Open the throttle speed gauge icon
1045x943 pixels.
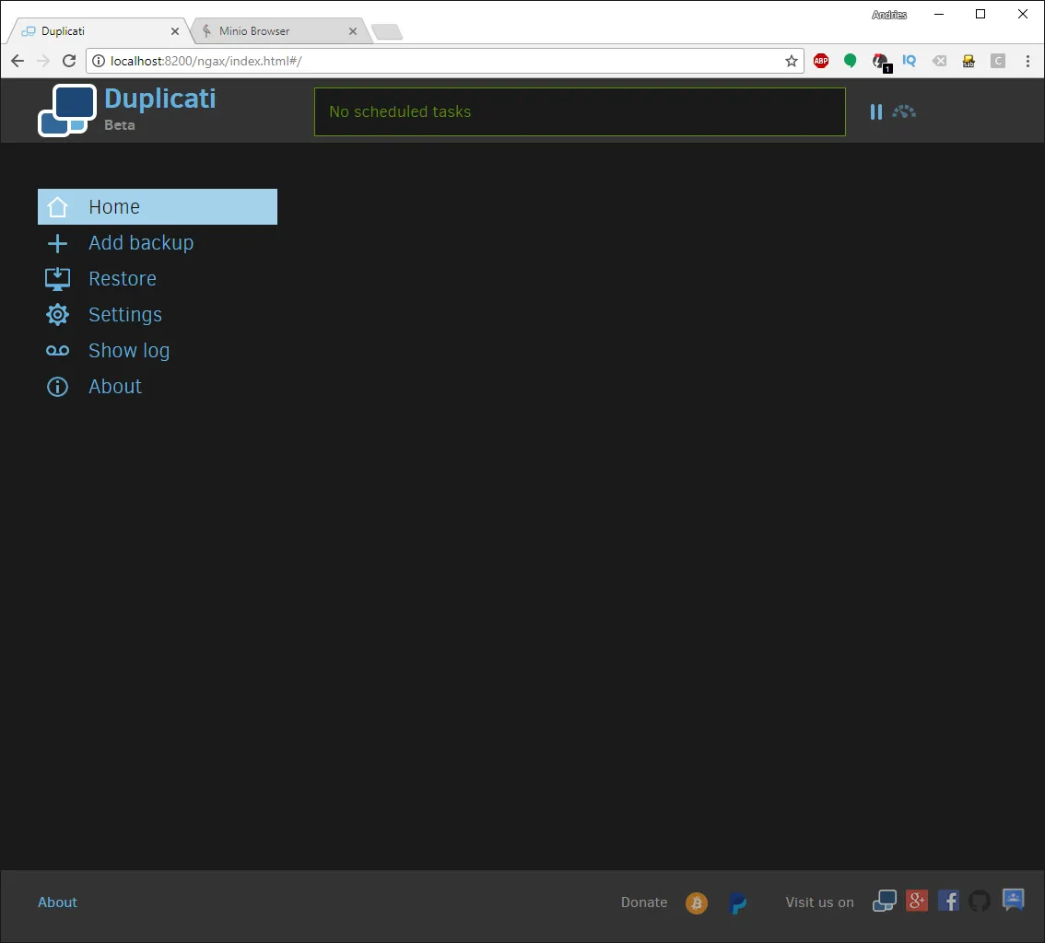pos(904,111)
